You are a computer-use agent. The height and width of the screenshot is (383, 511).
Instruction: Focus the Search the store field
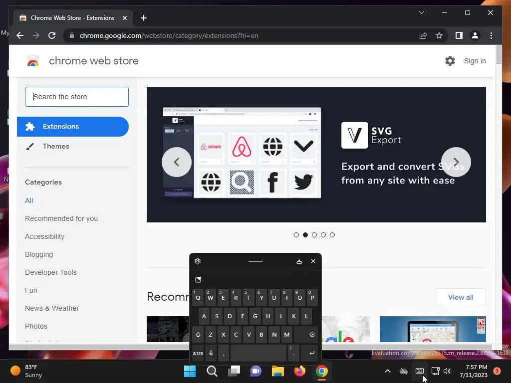pyautogui.click(x=77, y=97)
